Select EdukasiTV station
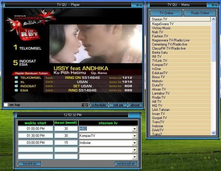Screen dimensions: 221x171 (181, 73)
